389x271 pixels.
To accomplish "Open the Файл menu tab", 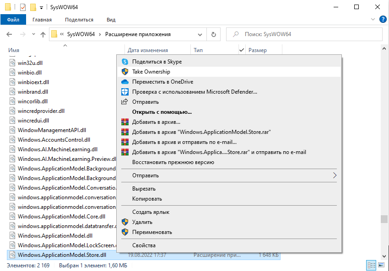I will tap(13, 20).
